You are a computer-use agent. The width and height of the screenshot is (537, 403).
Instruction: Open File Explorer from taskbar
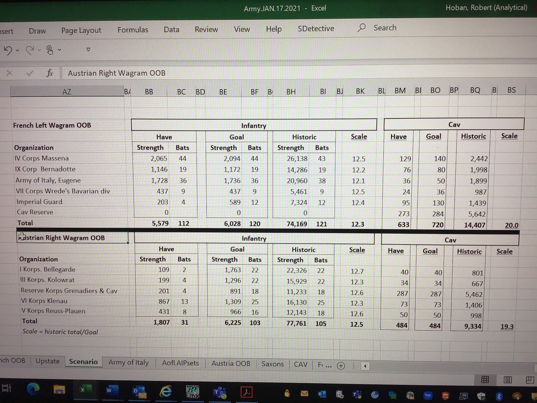tap(59, 390)
